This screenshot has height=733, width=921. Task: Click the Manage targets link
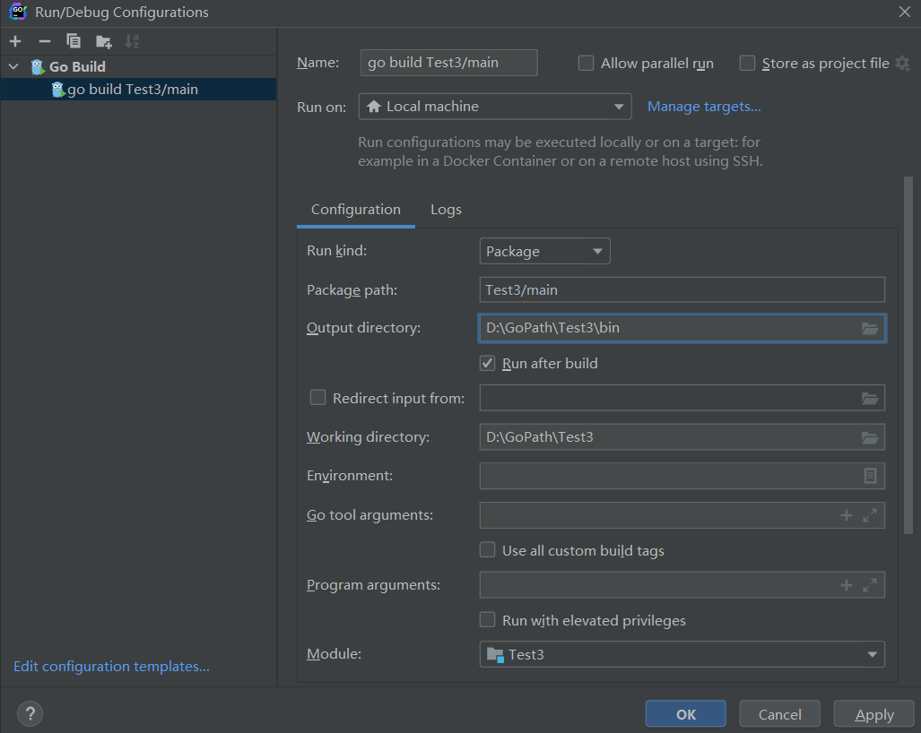[x=704, y=107]
